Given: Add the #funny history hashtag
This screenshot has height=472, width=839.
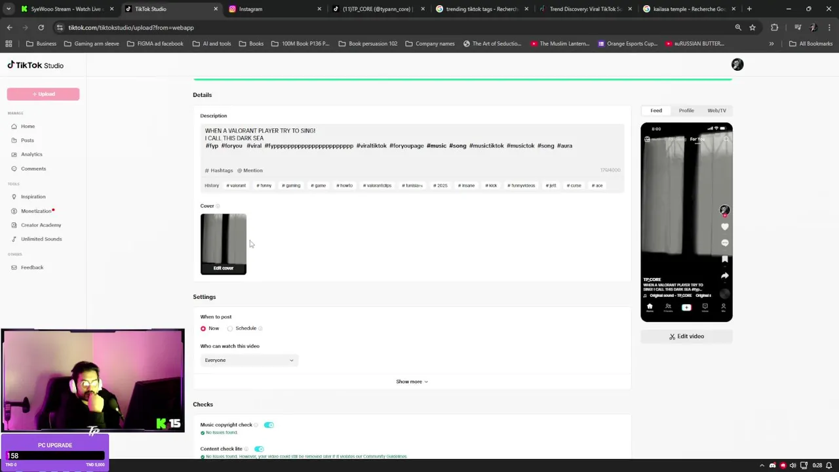Looking at the screenshot, I should click(x=263, y=186).
